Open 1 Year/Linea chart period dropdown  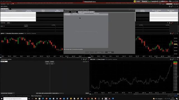point(105,59)
